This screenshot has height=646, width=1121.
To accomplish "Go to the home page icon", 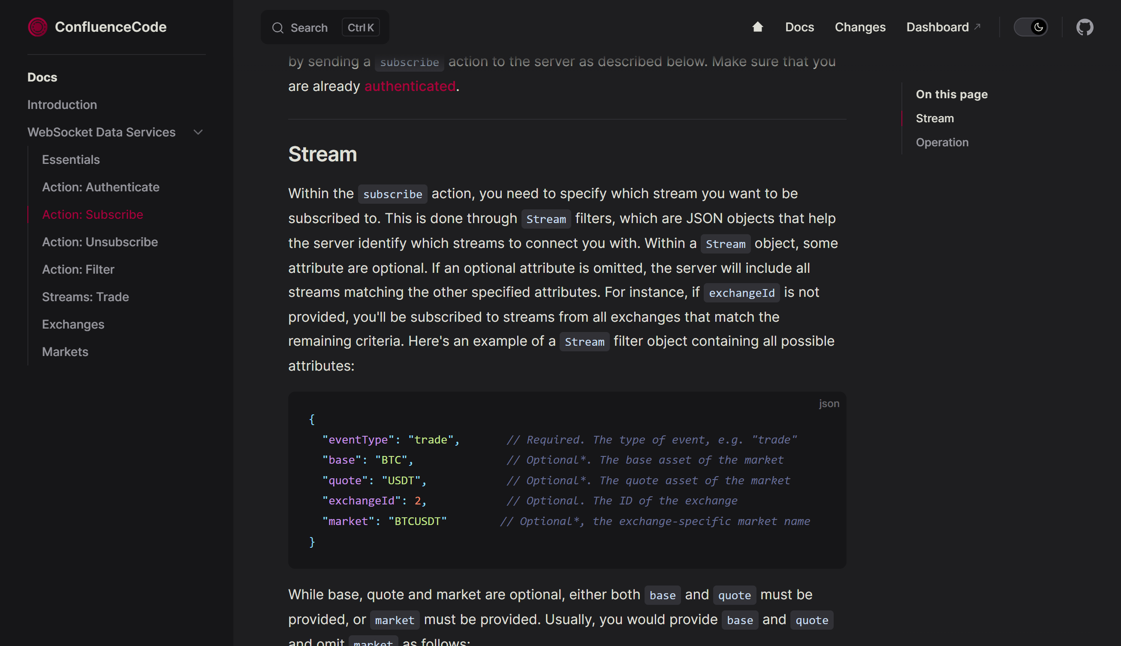I will [757, 27].
